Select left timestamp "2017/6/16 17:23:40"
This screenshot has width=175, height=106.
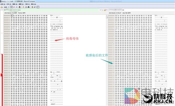point(10,13)
